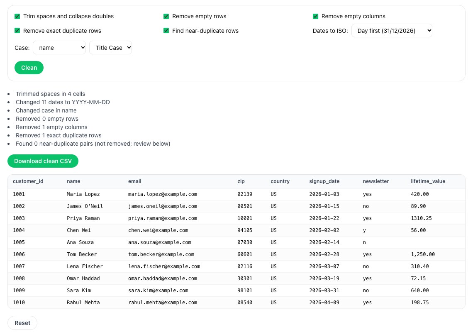Click Omar Haddad name cell
Screen dimensions: 473x332
pos(83,278)
